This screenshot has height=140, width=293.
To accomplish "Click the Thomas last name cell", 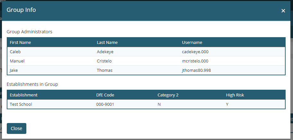I will pos(104,70).
